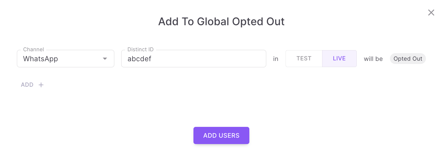Click the Opted Out status chip
The image size is (445, 159).
(x=408, y=59)
